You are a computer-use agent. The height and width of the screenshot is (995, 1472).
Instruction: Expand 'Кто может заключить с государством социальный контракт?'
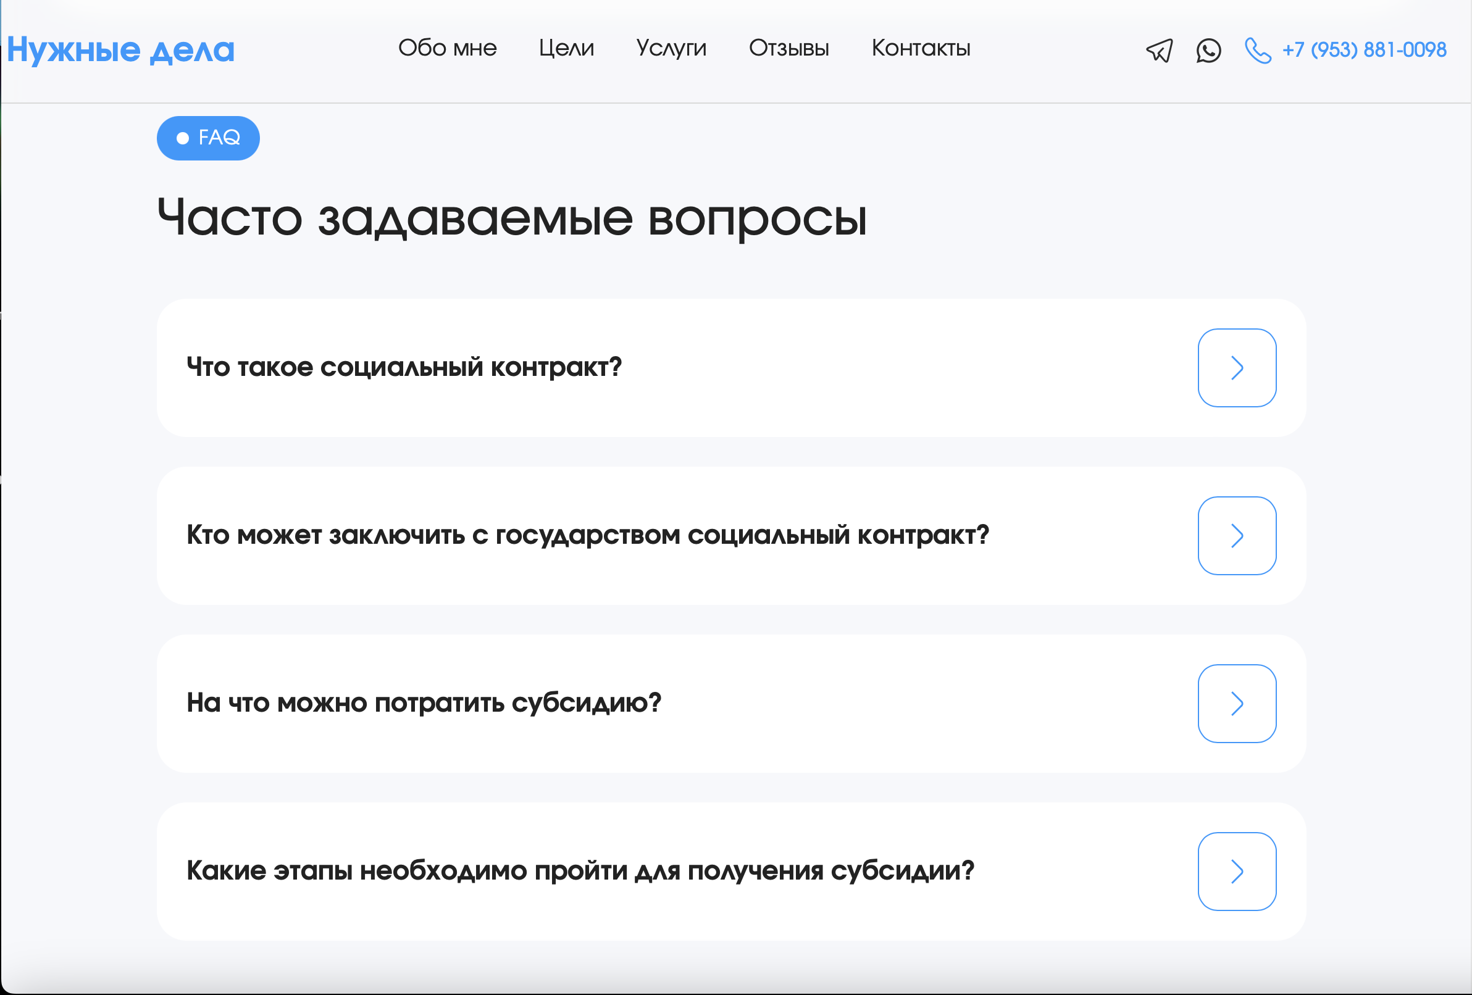(588, 535)
